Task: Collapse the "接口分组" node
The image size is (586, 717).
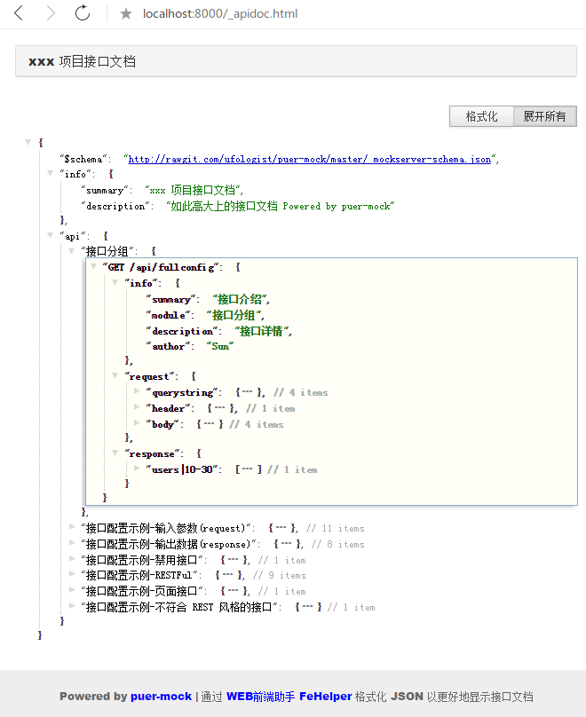Action: coord(71,250)
